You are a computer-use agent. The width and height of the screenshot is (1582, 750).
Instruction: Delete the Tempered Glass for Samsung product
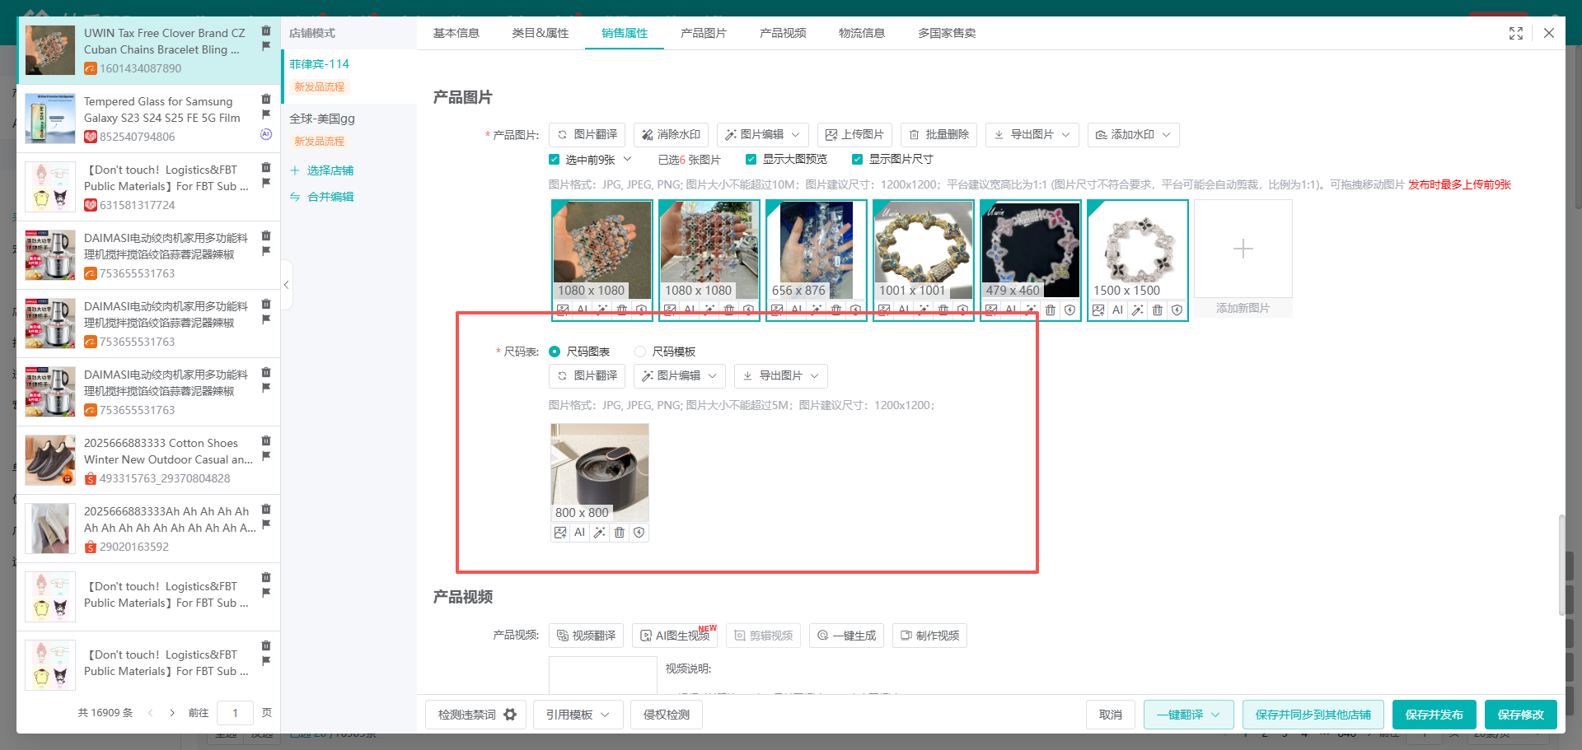[x=265, y=100]
